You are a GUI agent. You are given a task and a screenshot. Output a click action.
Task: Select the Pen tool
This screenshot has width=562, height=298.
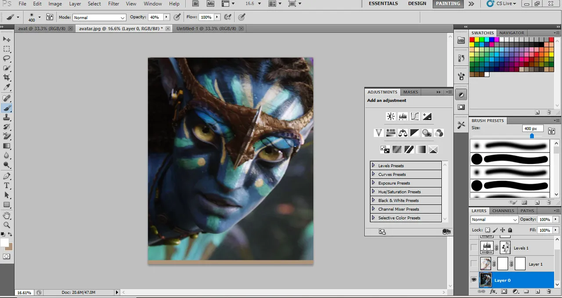(x=7, y=176)
